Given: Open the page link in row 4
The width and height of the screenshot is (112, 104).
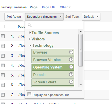Looking at the screenshot, I should pyautogui.click(x=21, y=65).
